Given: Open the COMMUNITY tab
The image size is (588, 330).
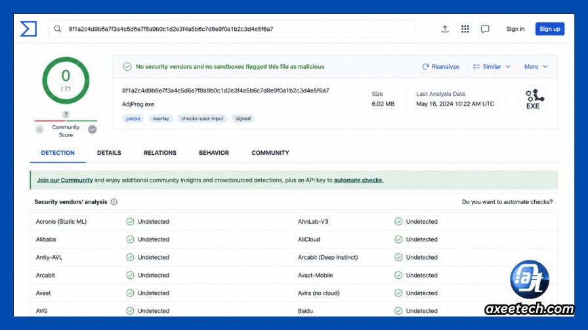Looking at the screenshot, I should pos(270,153).
